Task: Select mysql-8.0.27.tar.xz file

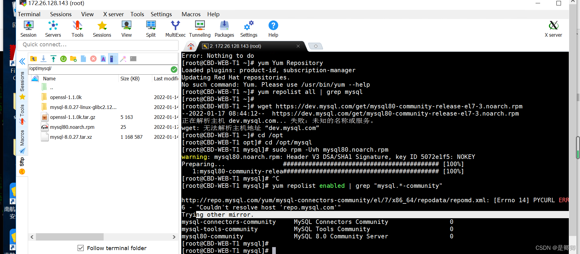Action: coord(71,137)
